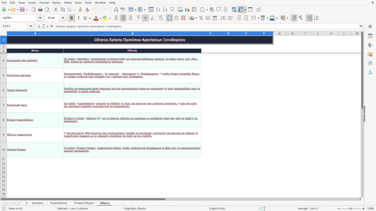
Task: Insert a chart
Action: click(187, 10)
